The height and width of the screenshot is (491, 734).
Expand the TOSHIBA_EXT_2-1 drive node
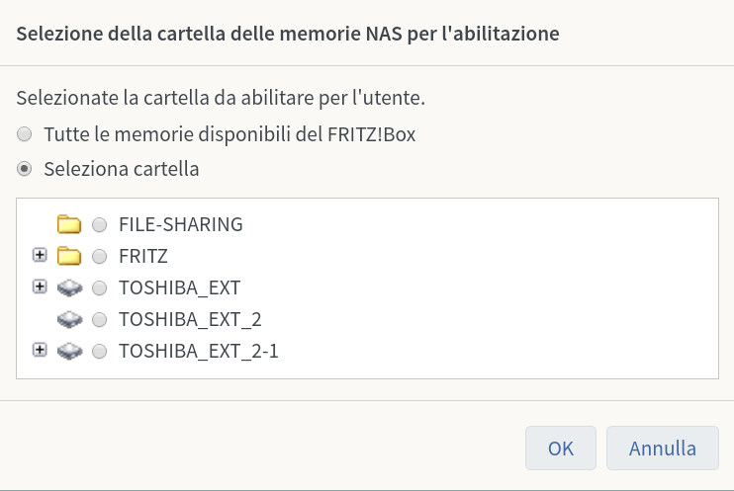pyautogui.click(x=40, y=350)
